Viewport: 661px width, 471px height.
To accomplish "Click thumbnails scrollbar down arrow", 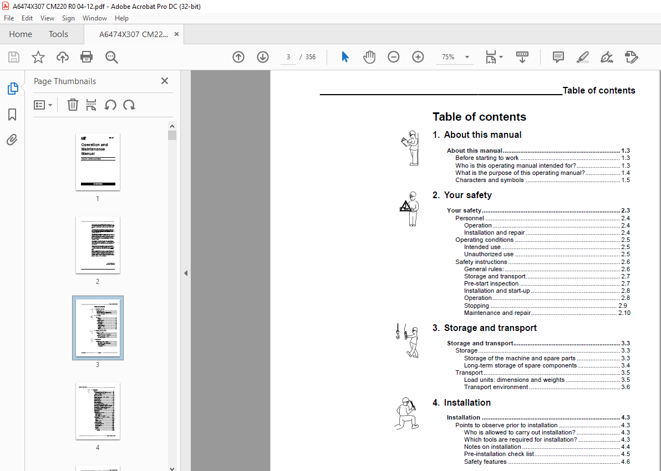I will coord(172,468).
